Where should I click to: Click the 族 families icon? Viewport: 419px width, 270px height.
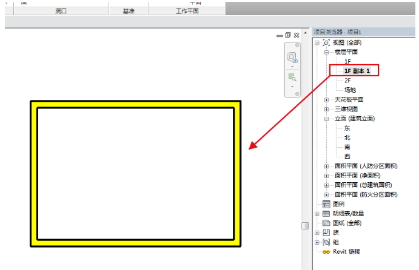326,232
